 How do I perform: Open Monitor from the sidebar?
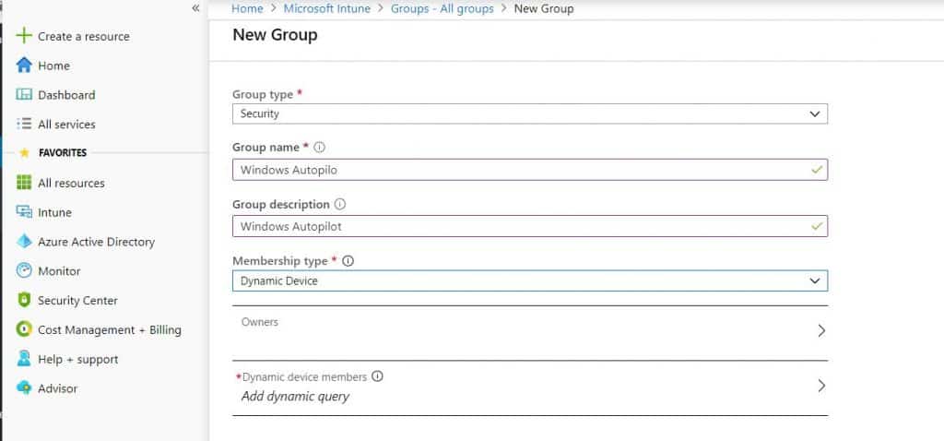pyautogui.click(x=59, y=271)
